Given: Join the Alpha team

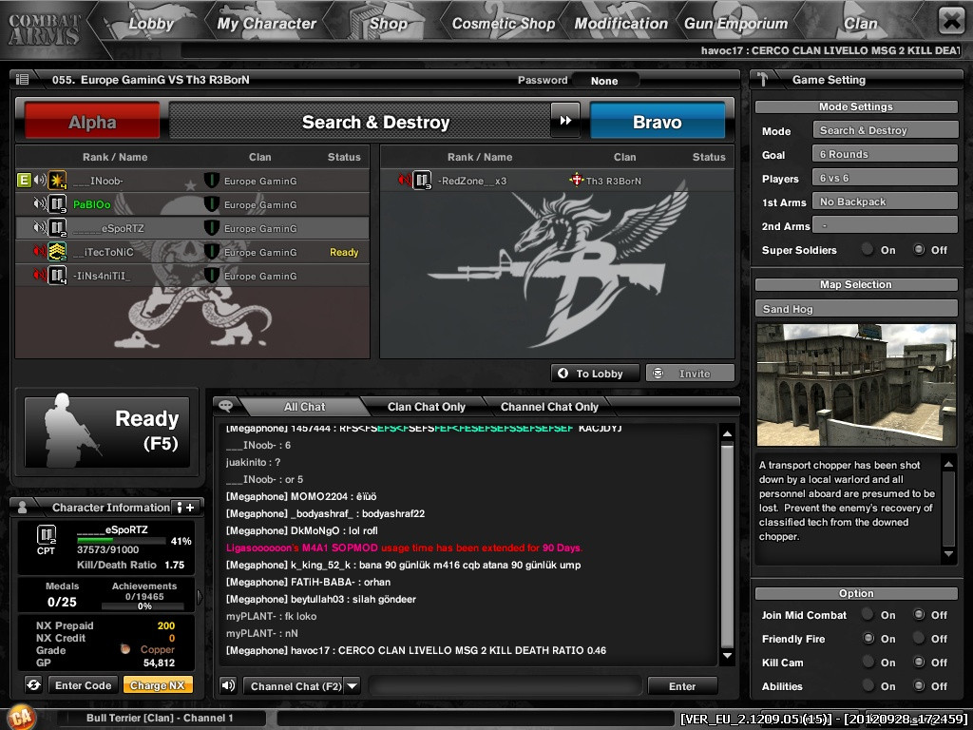Looking at the screenshot, I should click(92, 122).
